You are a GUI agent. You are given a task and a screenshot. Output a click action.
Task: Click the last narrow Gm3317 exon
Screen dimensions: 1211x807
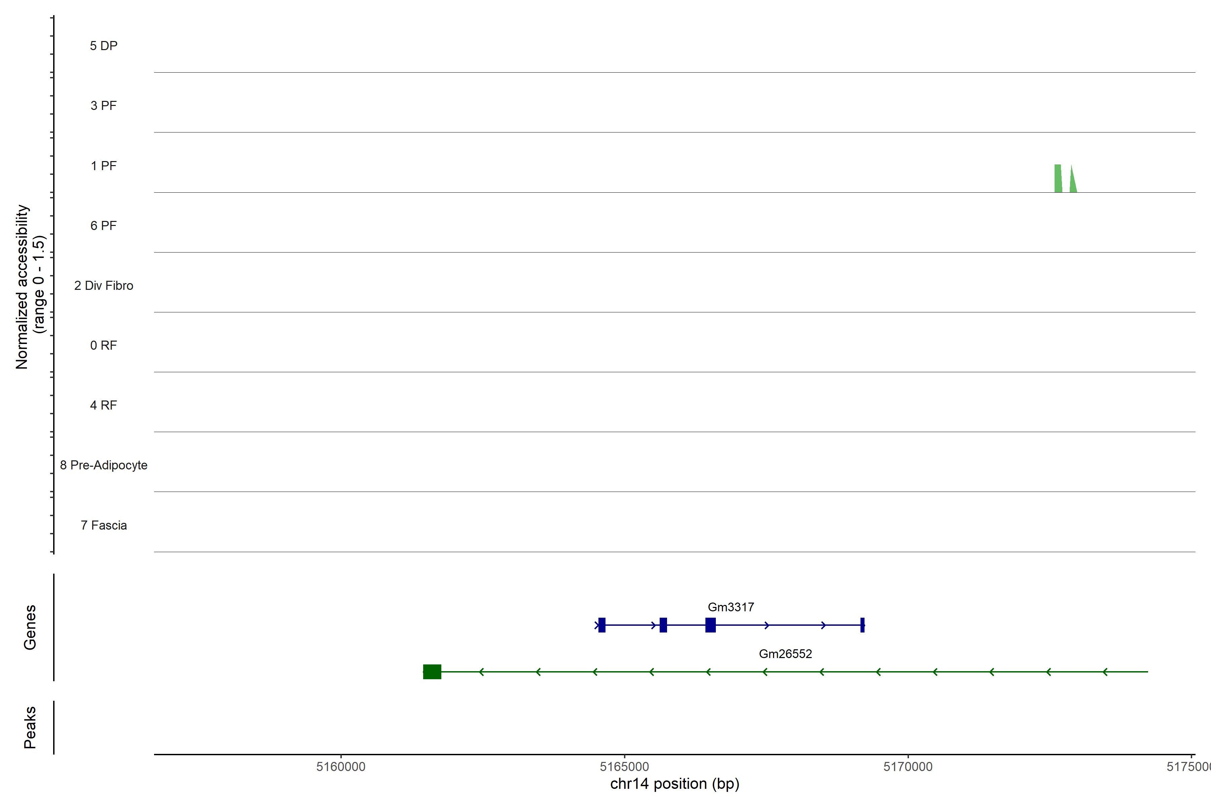tap(863, 625)
